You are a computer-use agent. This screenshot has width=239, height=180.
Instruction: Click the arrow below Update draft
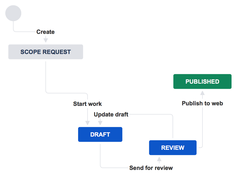click(100, 123)
